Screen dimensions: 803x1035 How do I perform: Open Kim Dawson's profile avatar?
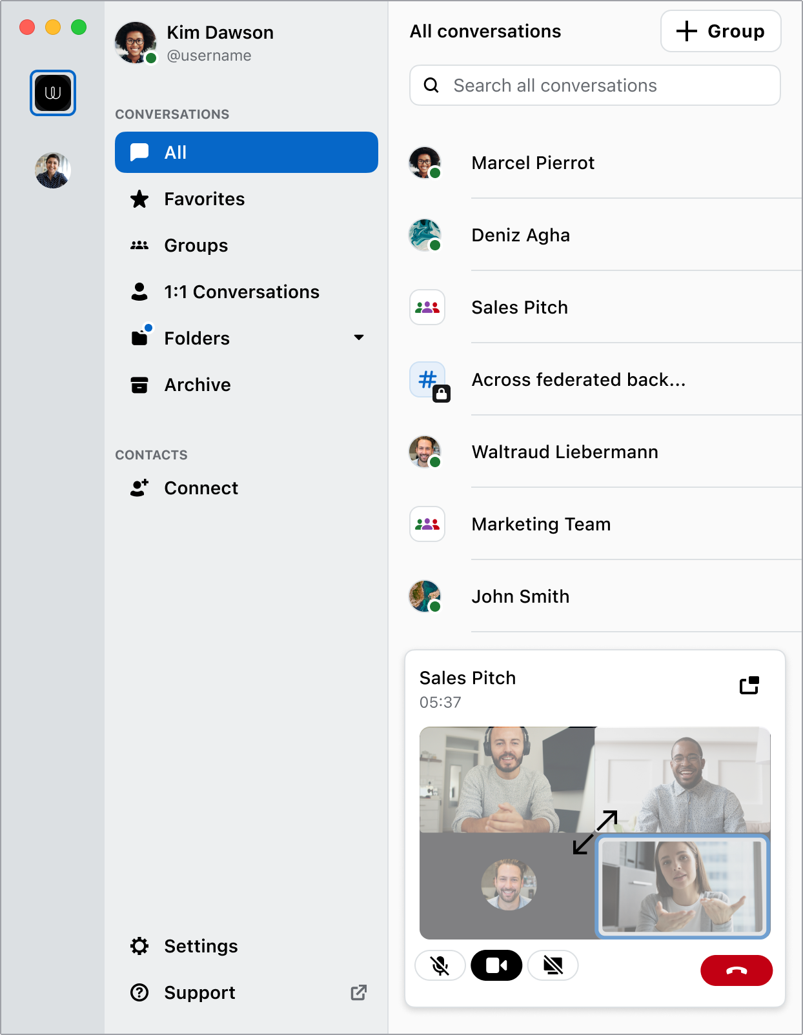(136, 43)
